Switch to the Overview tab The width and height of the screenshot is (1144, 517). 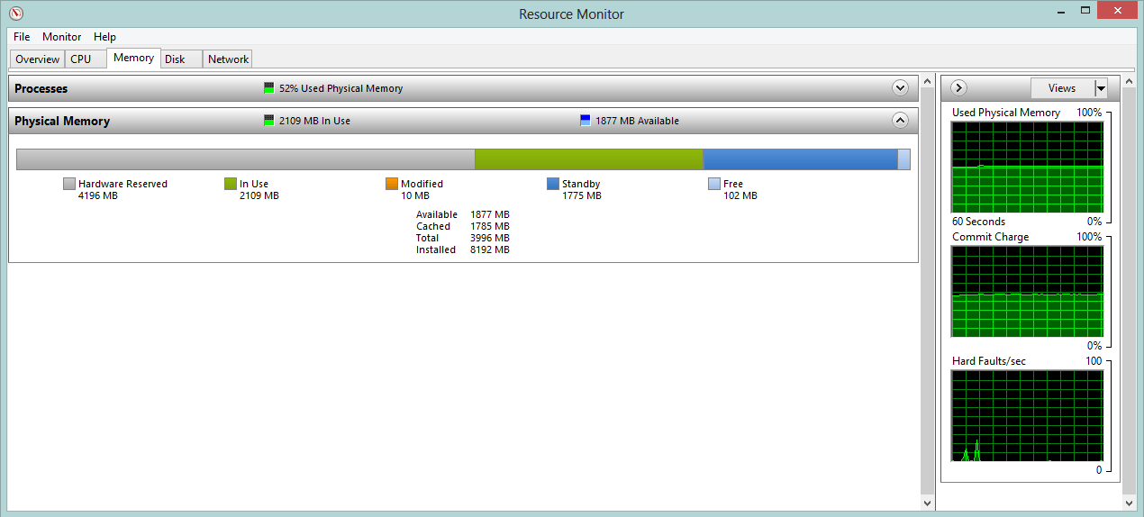[x=37, y=59]
